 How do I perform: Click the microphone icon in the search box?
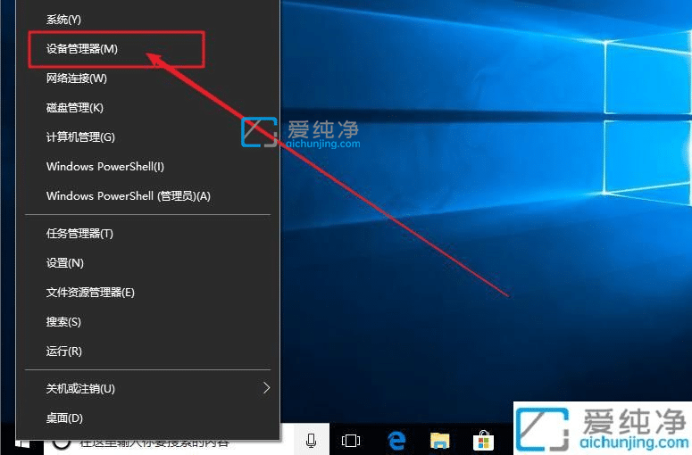[x=311, y=440]
